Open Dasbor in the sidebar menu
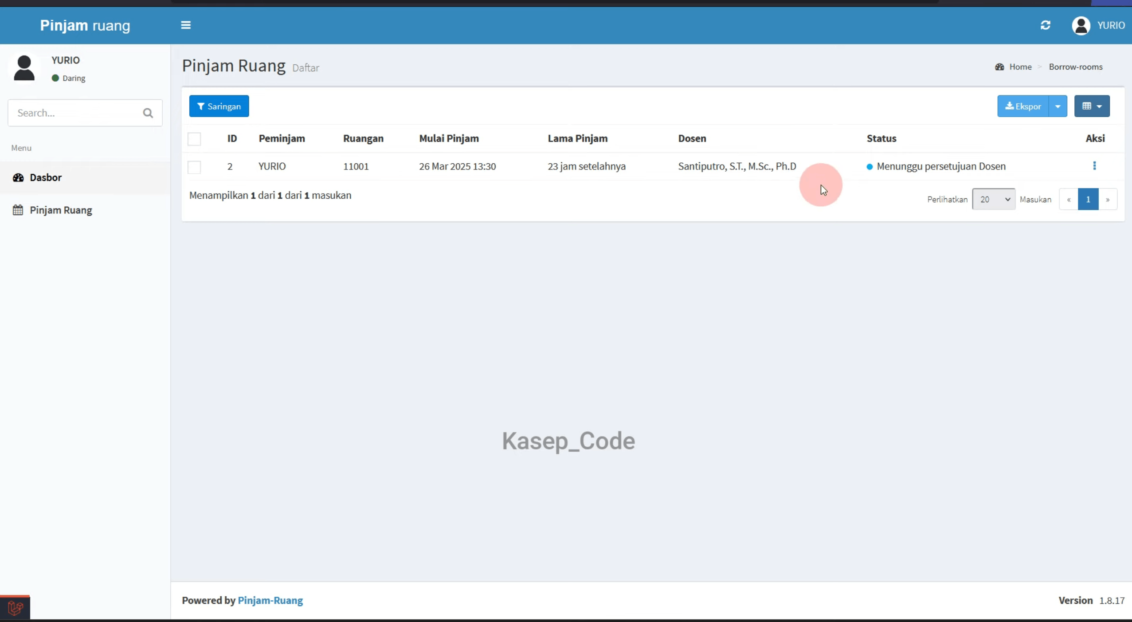The height and width of the screenshot is (622, 1132). pos(85,177)
